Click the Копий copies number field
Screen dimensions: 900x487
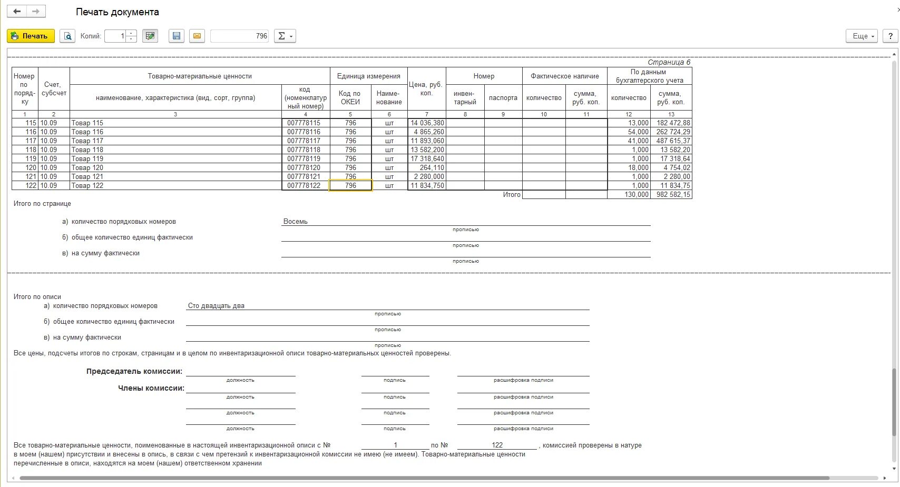tap(115, 36)
